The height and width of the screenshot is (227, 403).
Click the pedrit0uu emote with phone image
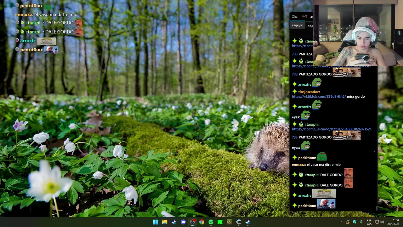(x=326, y=204)
